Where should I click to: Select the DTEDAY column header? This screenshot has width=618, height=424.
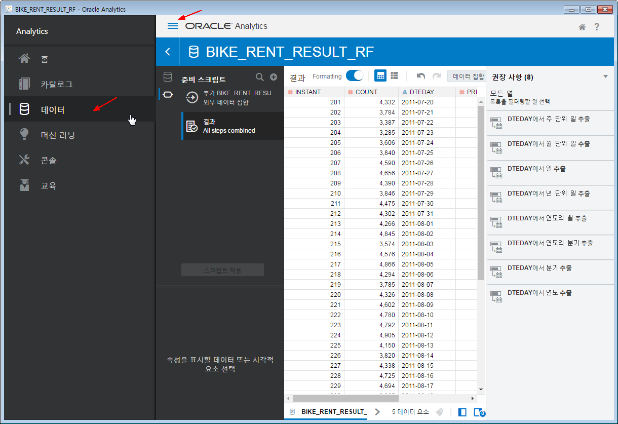tap(427, 92)
